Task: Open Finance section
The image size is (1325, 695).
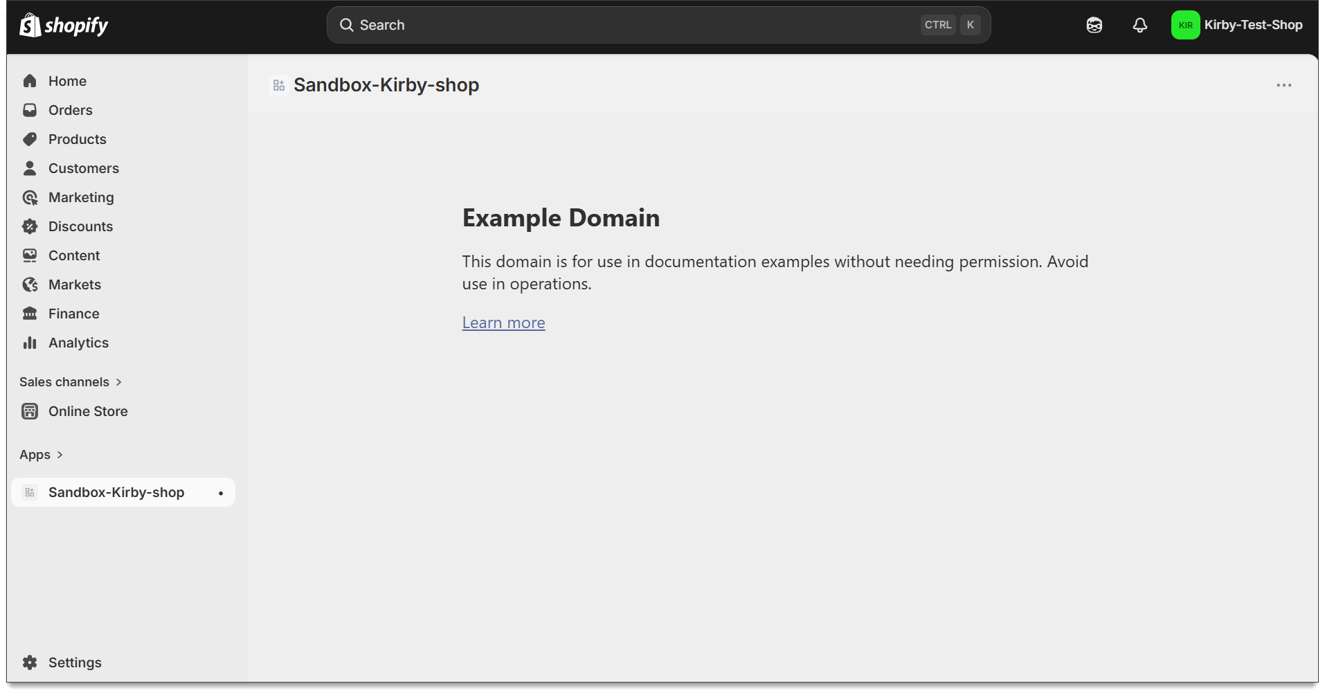Action: tap(123, 314)
